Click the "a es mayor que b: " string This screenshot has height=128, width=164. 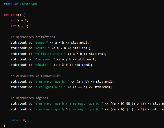point(51,81)
